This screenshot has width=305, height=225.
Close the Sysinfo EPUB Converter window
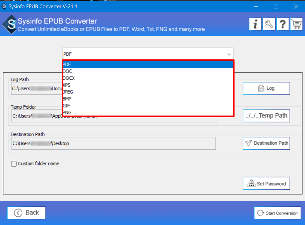click(x=296, y=7)
